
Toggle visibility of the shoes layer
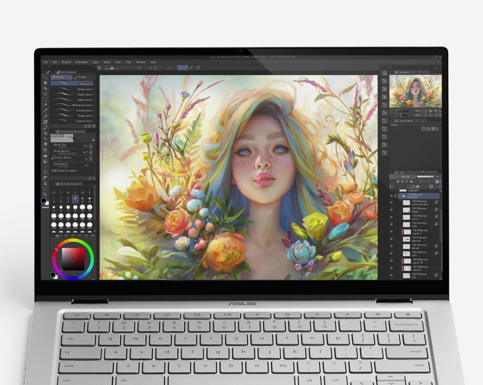click(x=391, y=210)
